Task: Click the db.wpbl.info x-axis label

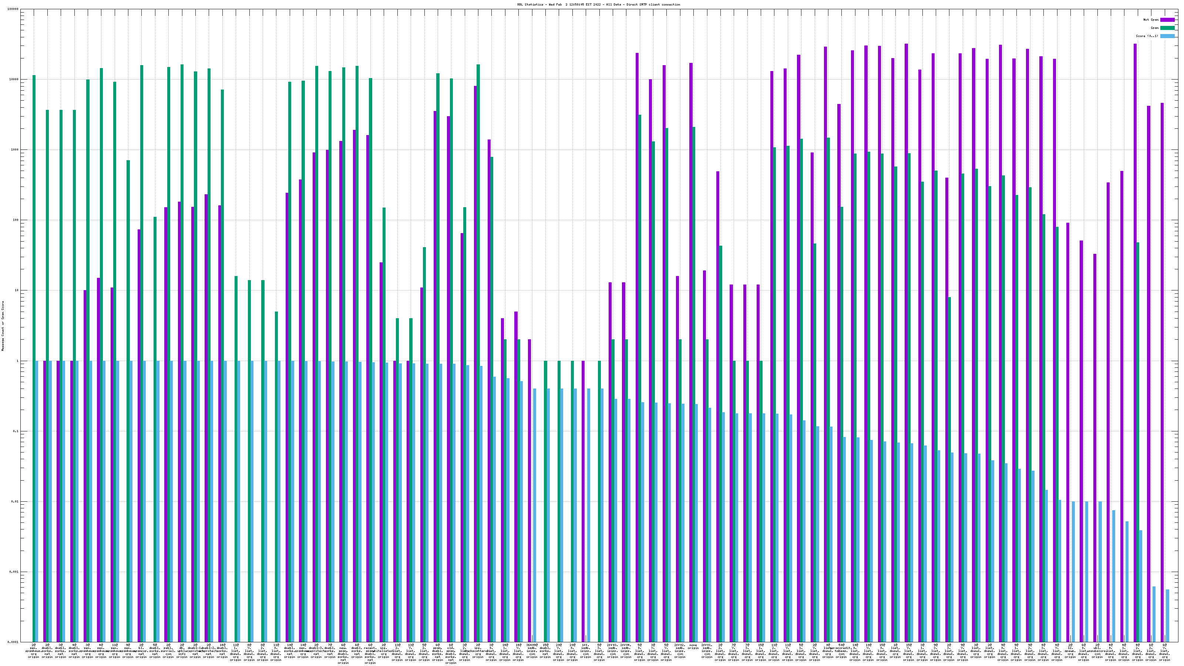Action: [182, 651]
